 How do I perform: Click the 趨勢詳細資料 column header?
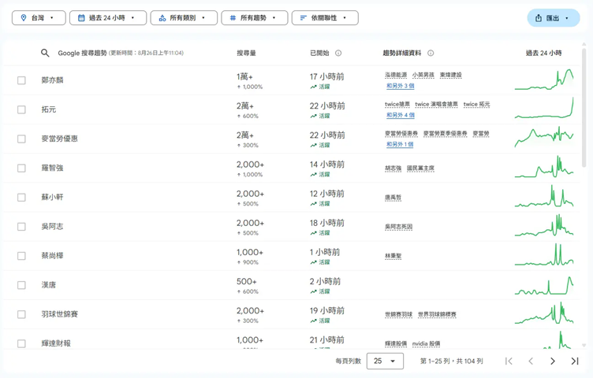tap(402, 54)
